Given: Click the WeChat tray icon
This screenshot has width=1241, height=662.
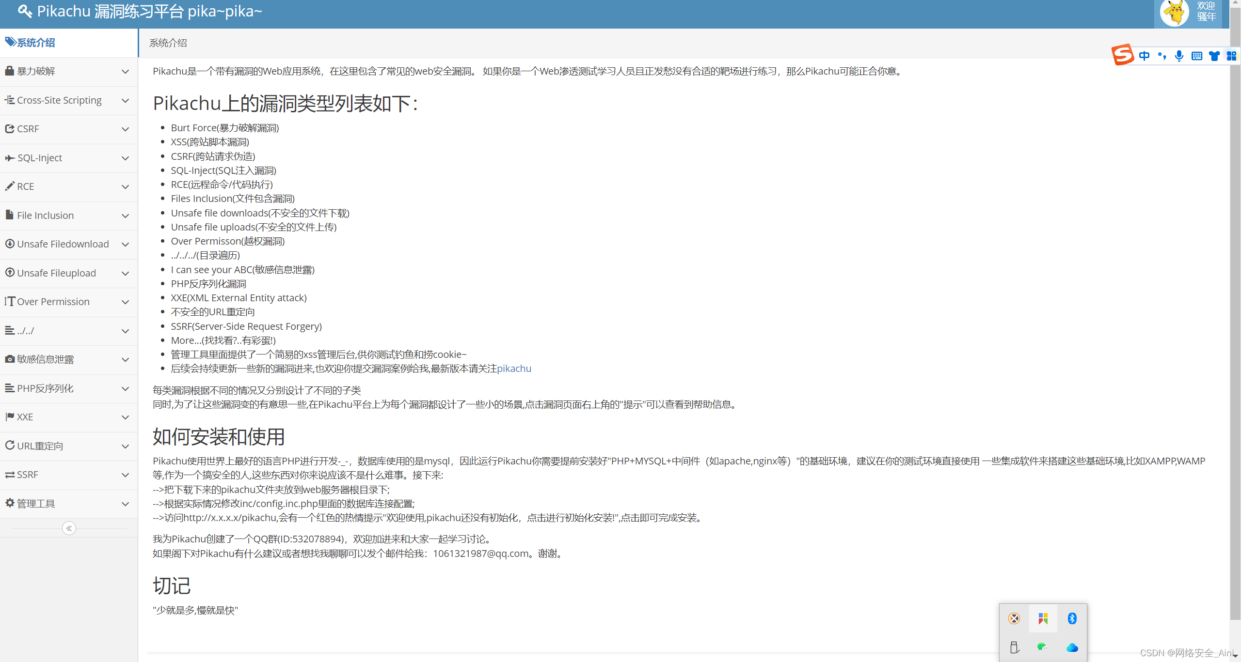Looking at the screenshot, I should 1042,647.
